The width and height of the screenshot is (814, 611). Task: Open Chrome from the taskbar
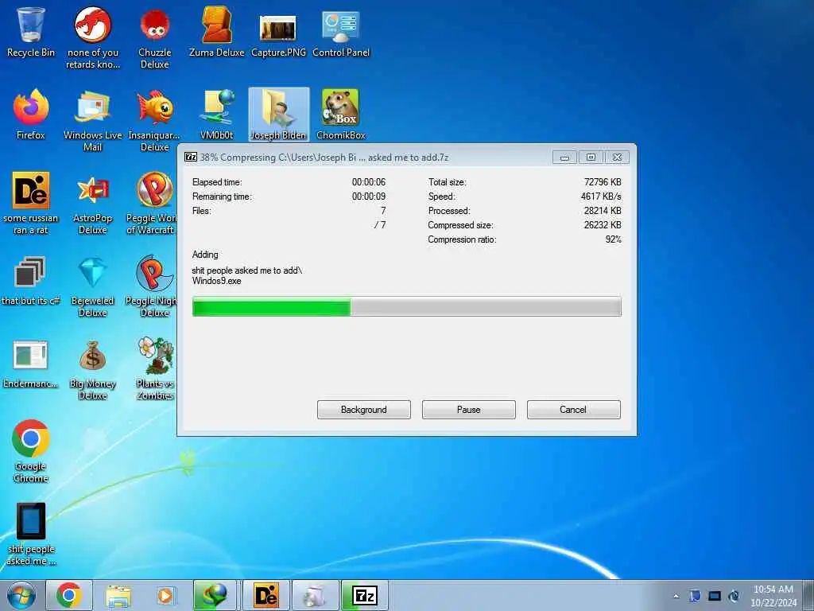tap(69, 595)
